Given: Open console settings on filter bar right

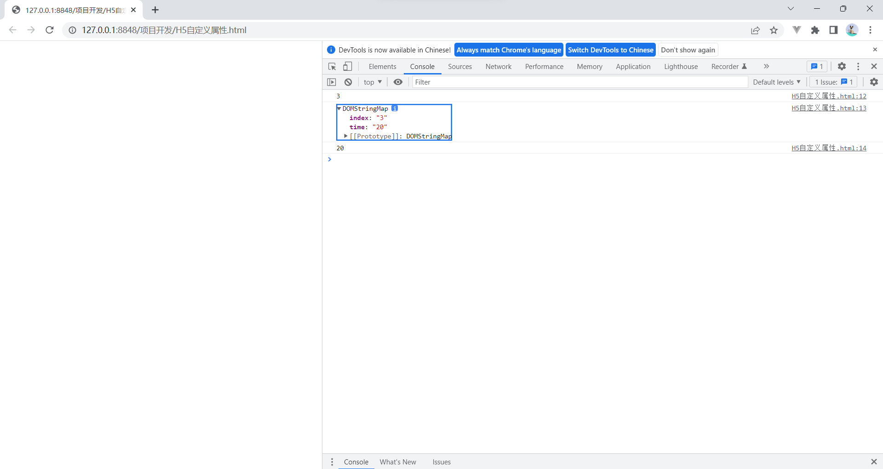Looking at the screenshot, I should [x=874, y=82].
